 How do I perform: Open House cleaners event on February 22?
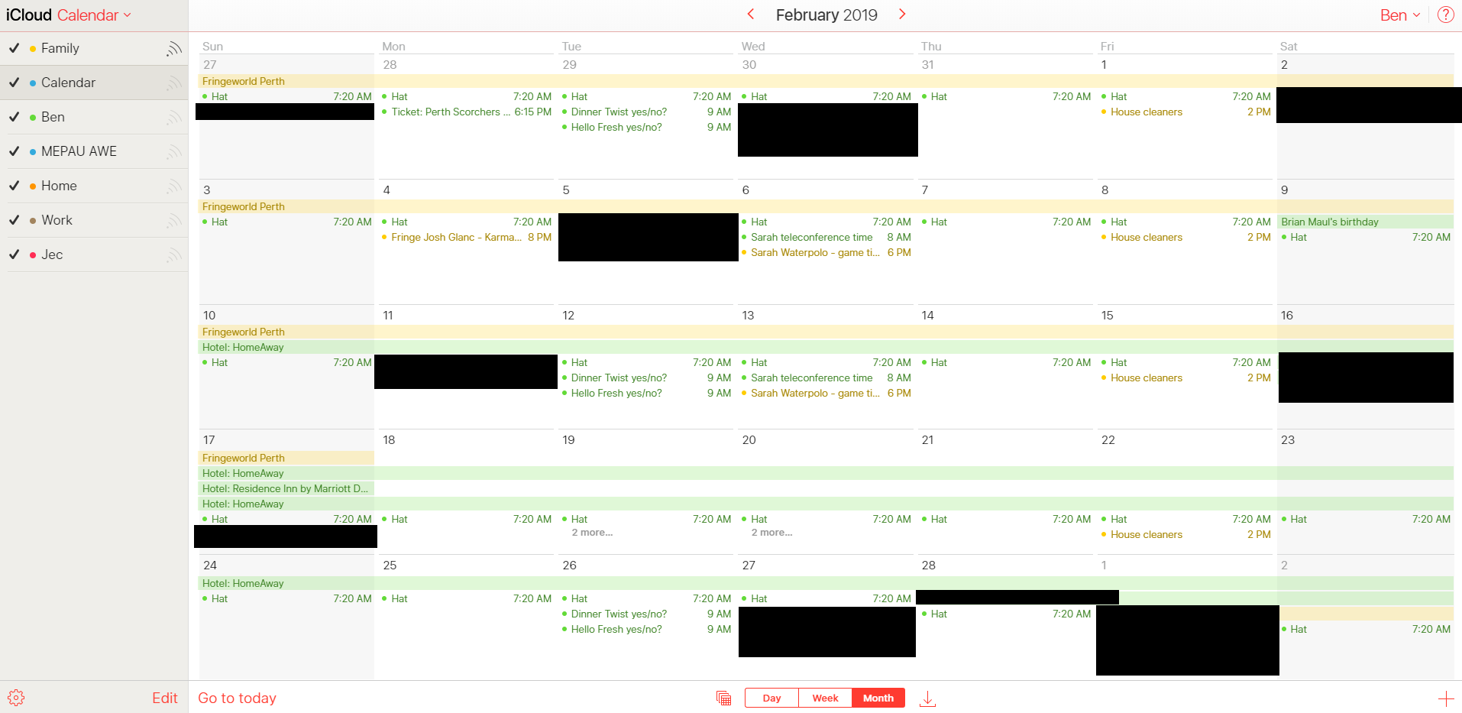point(1186,534)
